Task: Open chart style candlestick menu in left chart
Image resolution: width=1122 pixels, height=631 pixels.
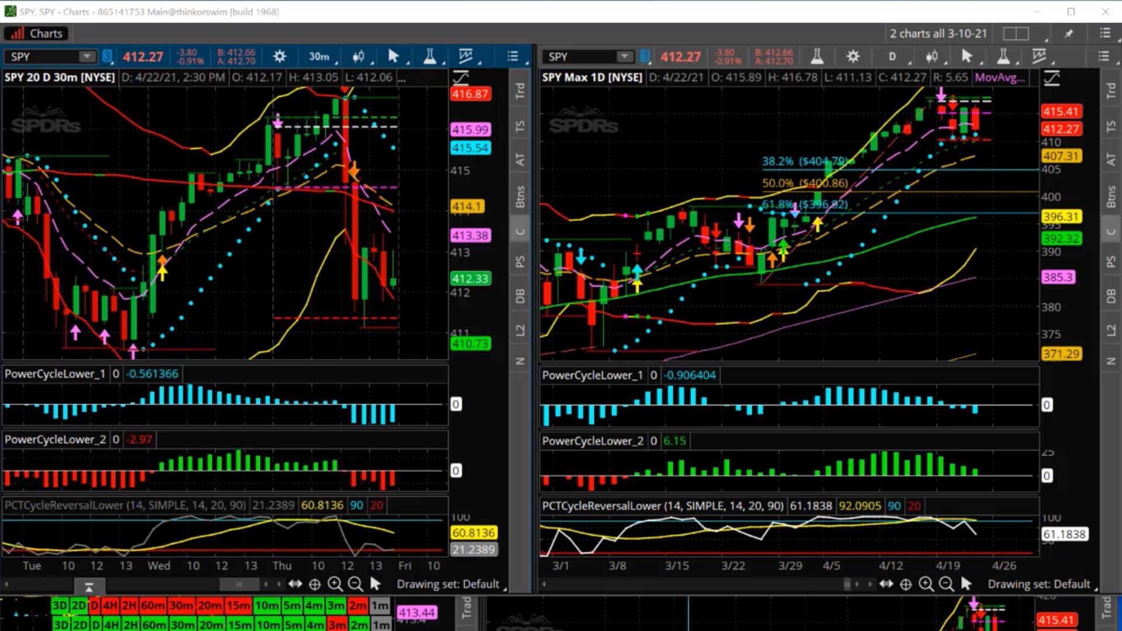Action: click(358, 57)
